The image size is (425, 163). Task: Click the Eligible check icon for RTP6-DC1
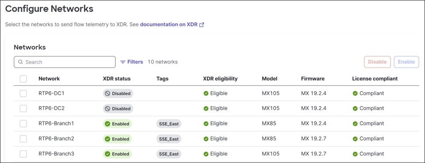click(x=206, y=93)
